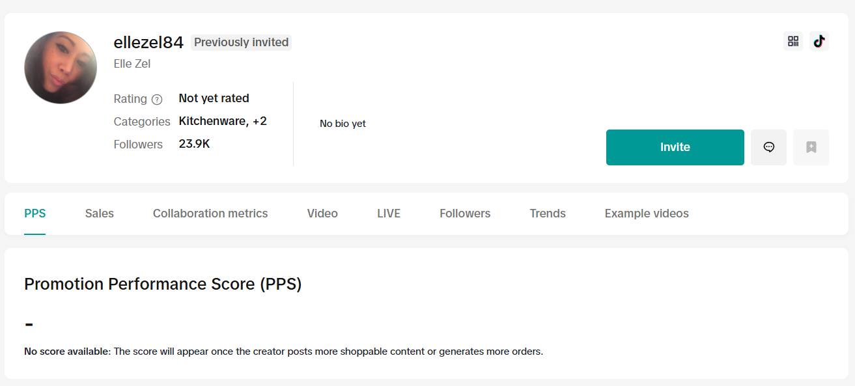View the Trends tab
The image size is (855, 386).
pos(548,214)
